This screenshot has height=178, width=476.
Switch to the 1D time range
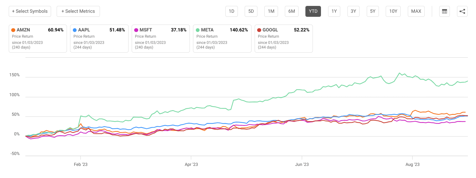point(231,12)
